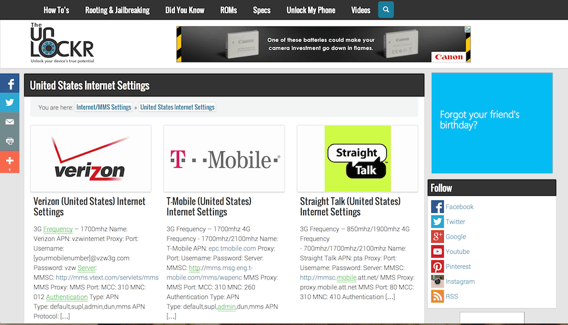This screenshot has width=568, height=325.
Task: Click the Google Plus icon in Follow panel
Action: 437,237
